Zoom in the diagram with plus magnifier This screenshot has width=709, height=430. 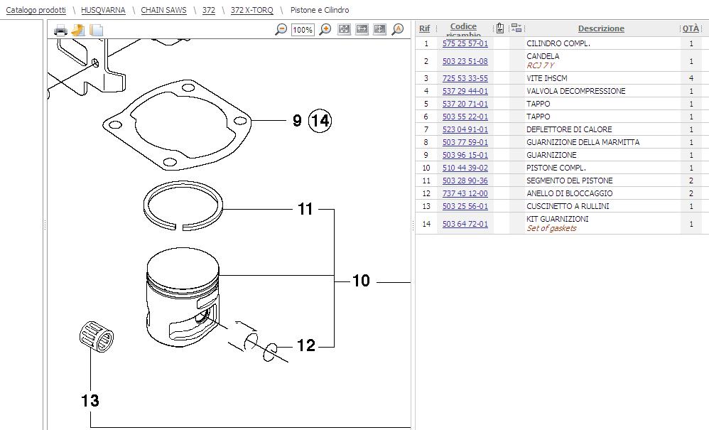pyautogui.click(x=325, y=29)
